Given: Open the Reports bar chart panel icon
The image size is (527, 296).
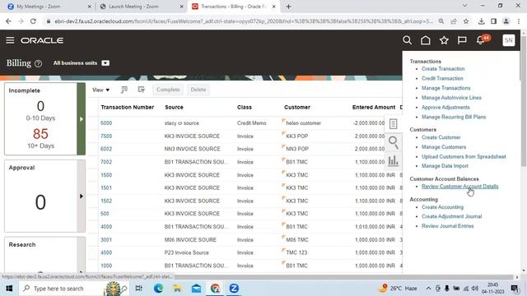Looking at the screenshot, I should [394, 161].
